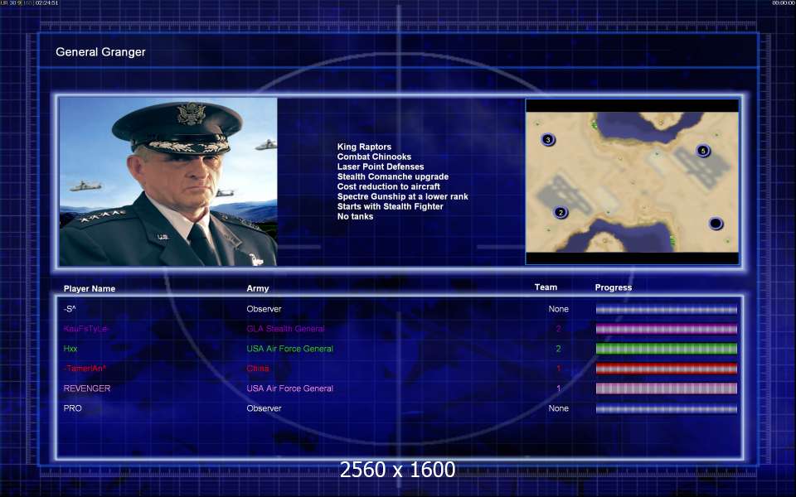Click Hxx's team number
This screenshot has height=497, width=796.
[x=558, y=349]
